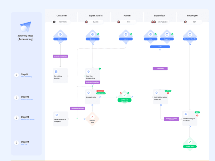Screen dimensions: 215x161
Task: Click the green Assign to Supervisor button
Action: coord(124,100)
